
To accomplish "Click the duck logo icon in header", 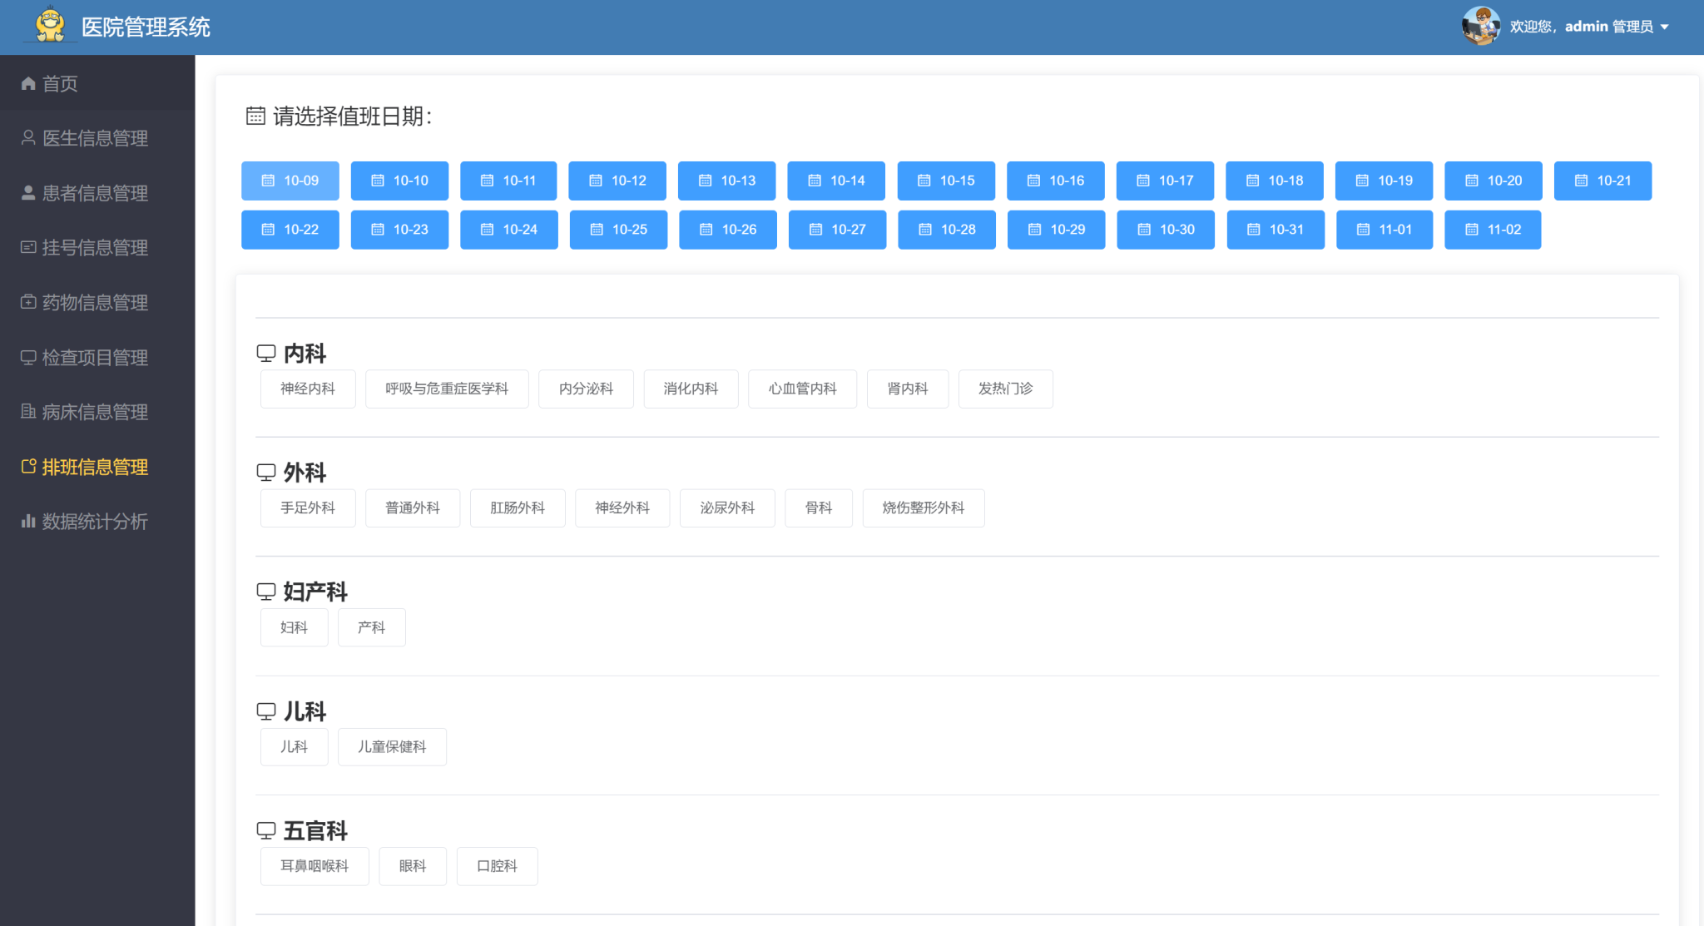I will [x=51, y=25].
